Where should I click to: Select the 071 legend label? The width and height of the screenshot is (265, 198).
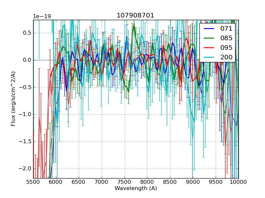tap(226, 28)
